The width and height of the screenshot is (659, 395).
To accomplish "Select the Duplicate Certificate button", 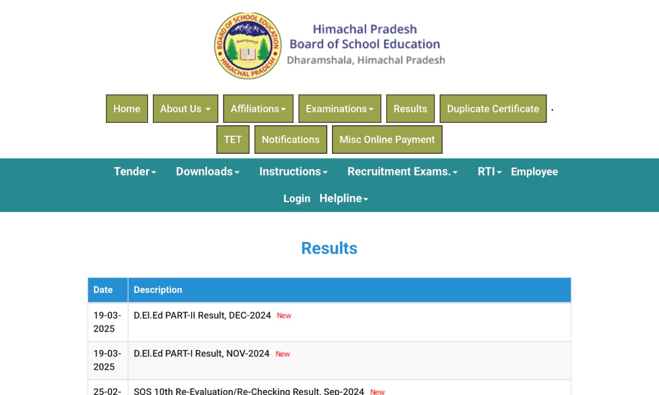I will point(493,109).
